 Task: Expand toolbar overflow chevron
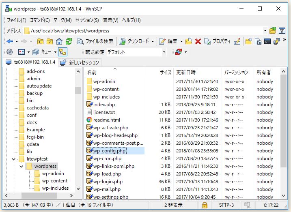pos(285,40)
